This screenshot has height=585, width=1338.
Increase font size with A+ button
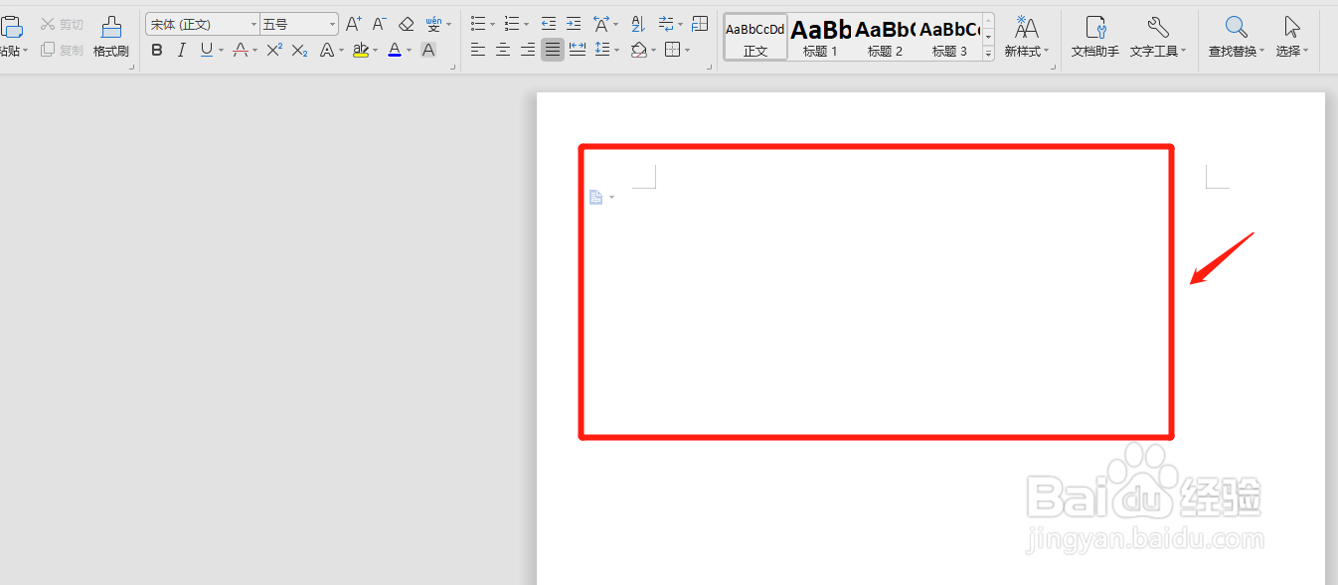coord(354,24)
